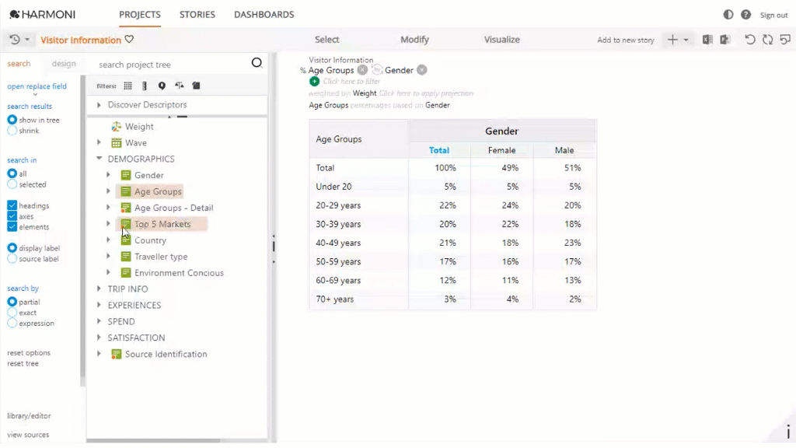Click the Weight scale icon in tree

click(x=117, y=127)
